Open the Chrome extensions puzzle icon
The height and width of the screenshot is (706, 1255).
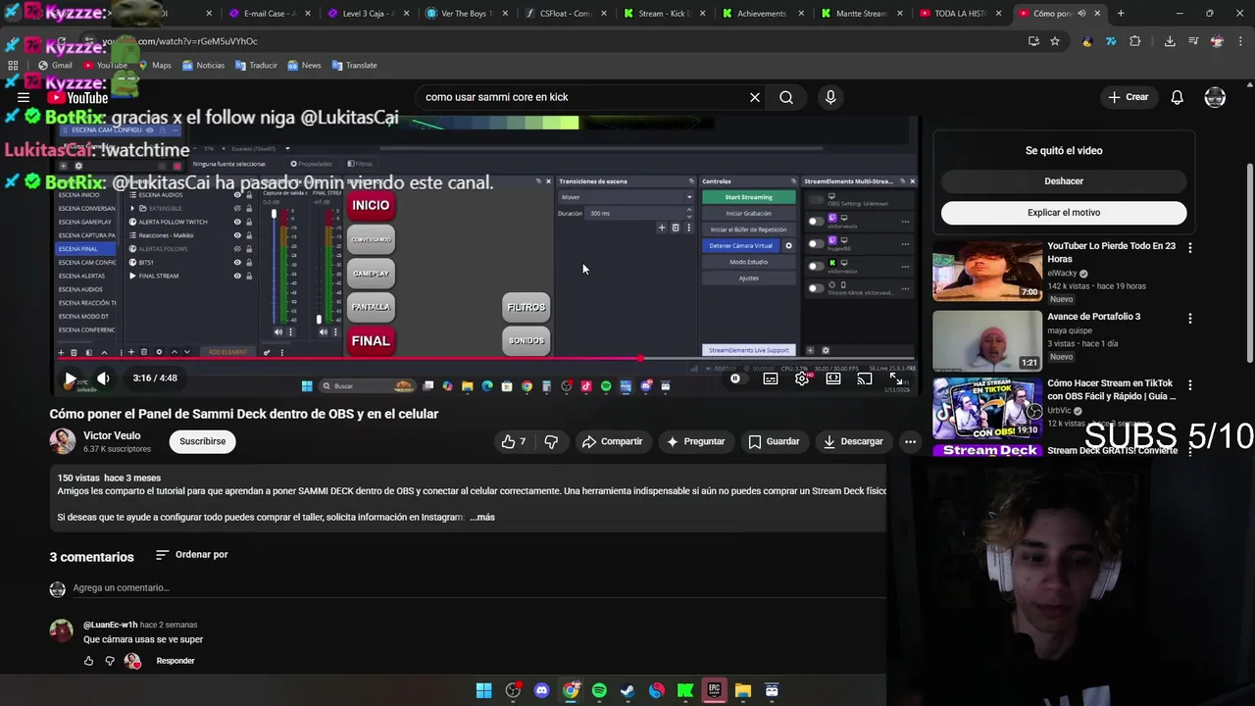point(1135,41)
